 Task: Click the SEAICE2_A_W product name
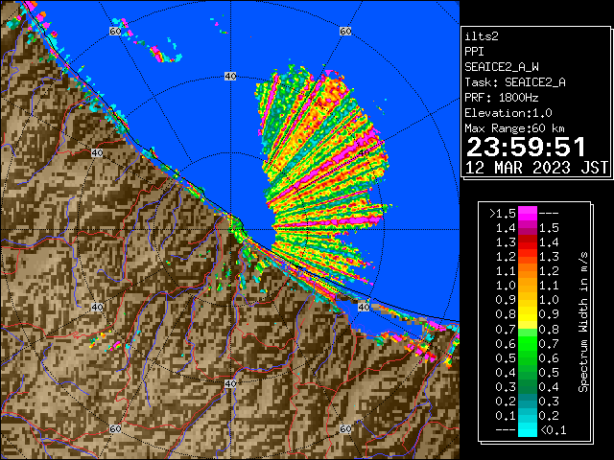tap(501, 67)
